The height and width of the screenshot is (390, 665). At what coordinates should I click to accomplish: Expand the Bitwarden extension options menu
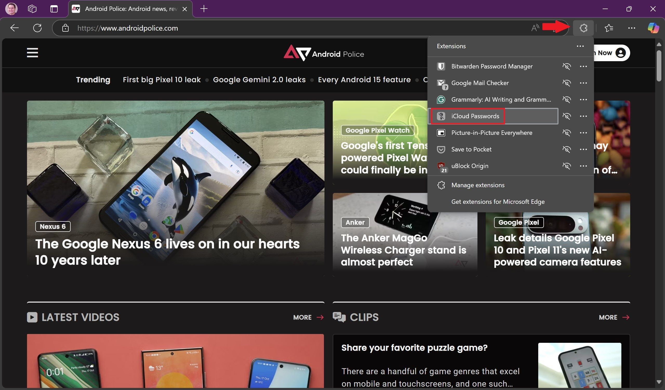click(583, 66)
